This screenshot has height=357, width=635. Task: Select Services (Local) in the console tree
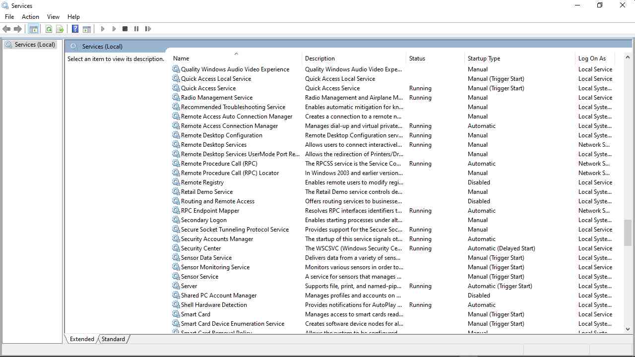[35, 45]
